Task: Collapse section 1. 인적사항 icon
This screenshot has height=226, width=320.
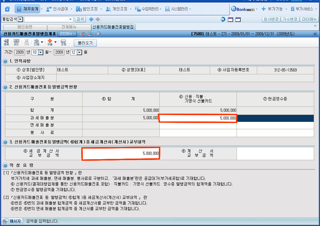Action: point(5,61)
